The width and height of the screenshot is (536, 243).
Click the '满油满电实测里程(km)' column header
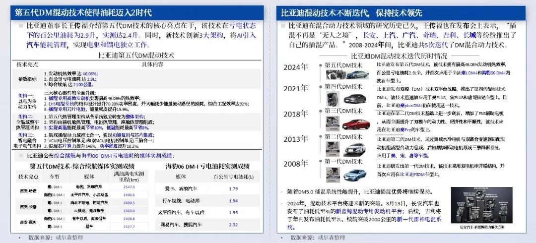coord(129,177)
